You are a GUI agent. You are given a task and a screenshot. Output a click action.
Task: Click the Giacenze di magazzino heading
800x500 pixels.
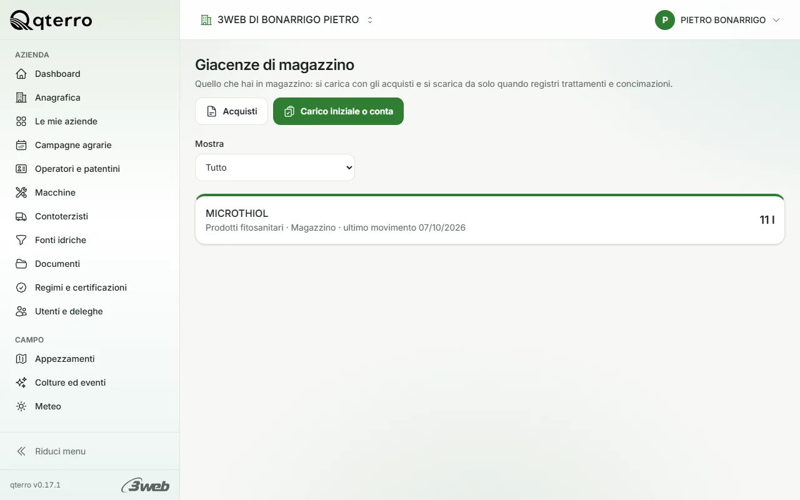point(274,64)
